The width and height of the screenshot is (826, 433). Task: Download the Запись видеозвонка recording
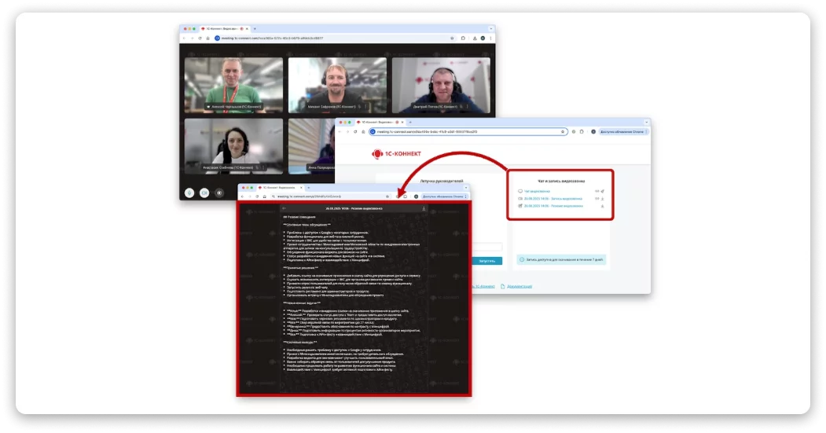(603, 199)
